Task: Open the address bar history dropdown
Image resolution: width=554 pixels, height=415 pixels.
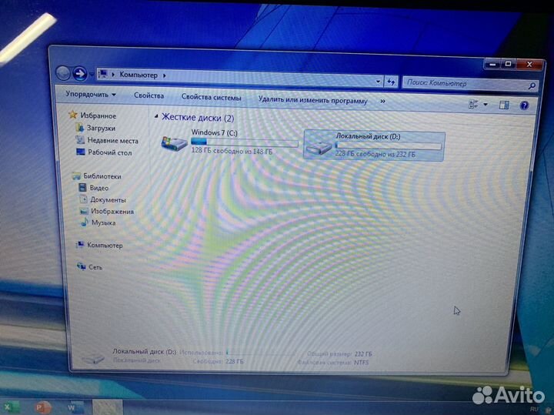Action: click(378, 82)
